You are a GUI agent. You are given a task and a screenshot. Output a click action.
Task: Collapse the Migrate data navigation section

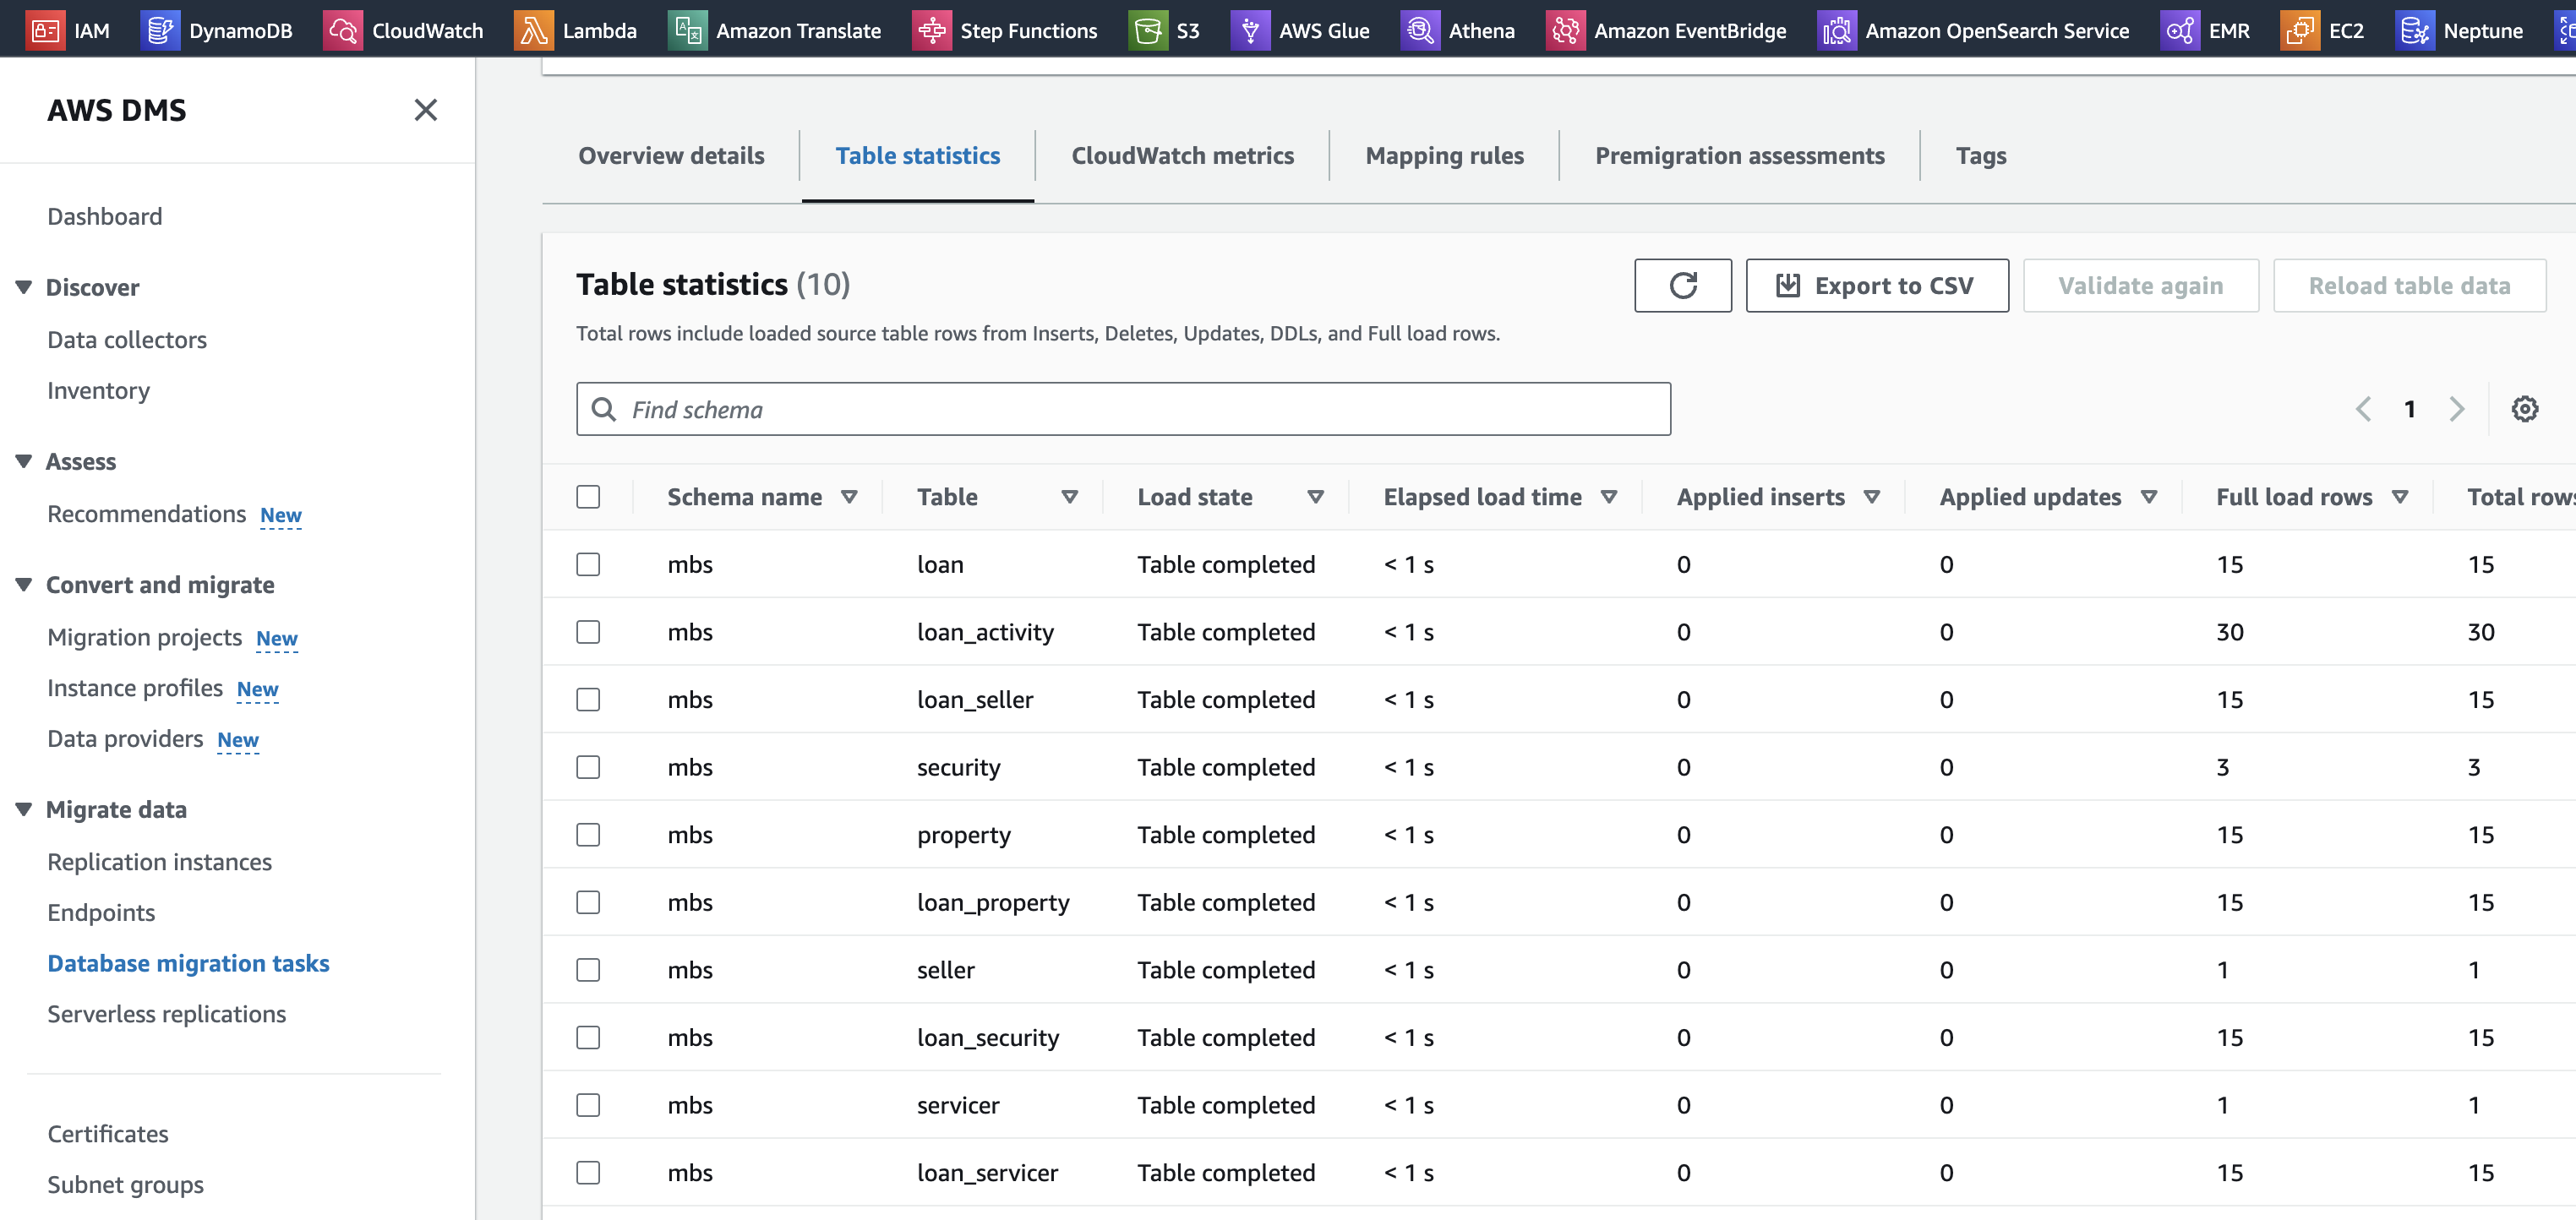pyautogui.click(x=24, y=810)
